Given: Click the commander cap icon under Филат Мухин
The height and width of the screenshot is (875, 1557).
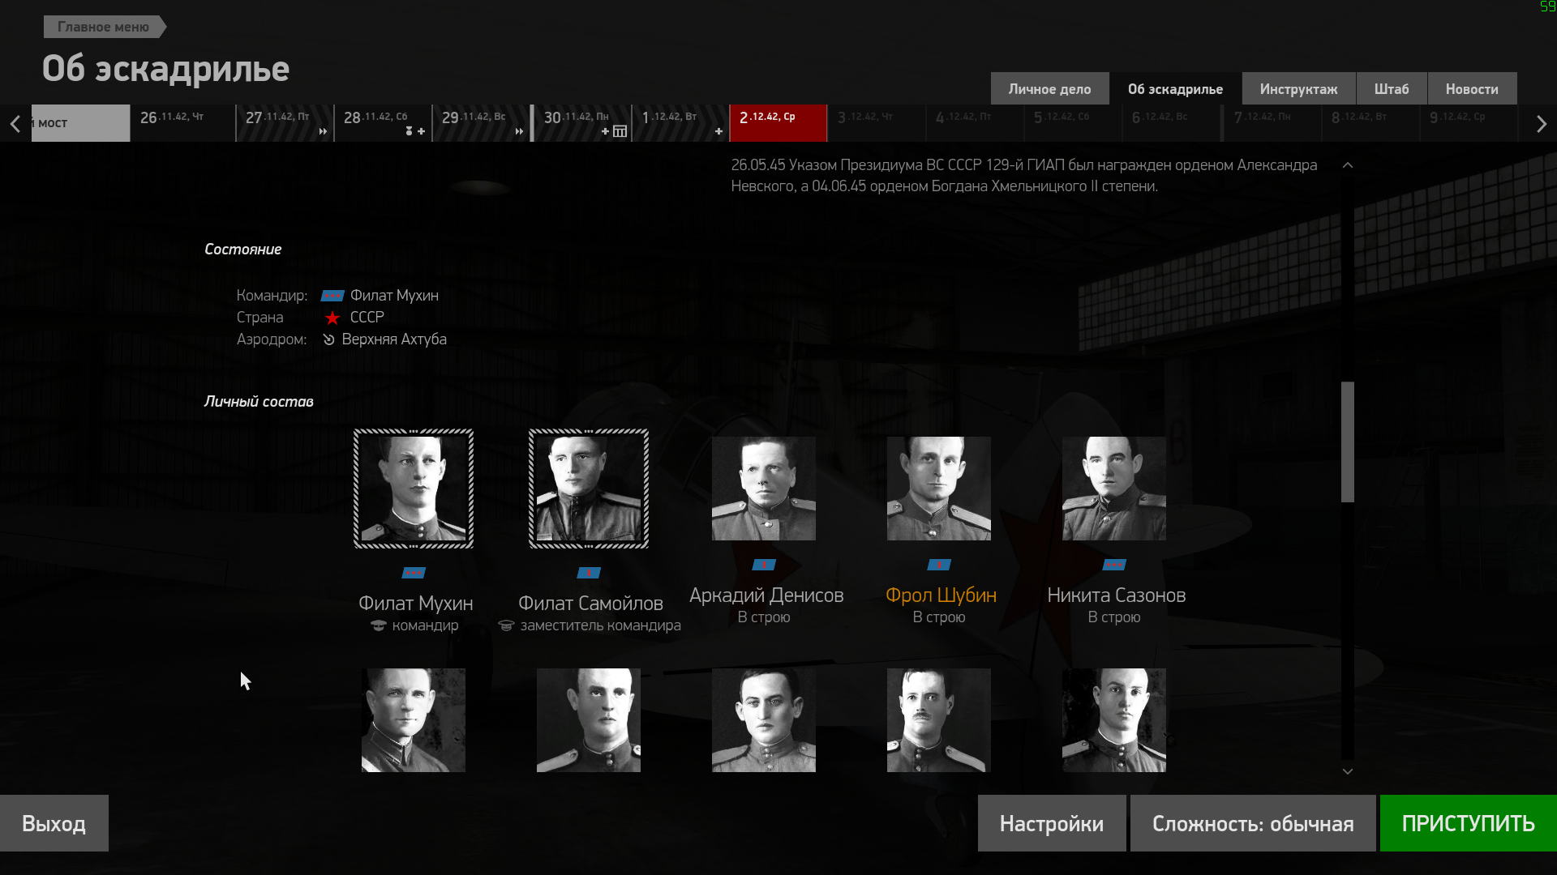Looking at the screenshot, I should point(378,625).
